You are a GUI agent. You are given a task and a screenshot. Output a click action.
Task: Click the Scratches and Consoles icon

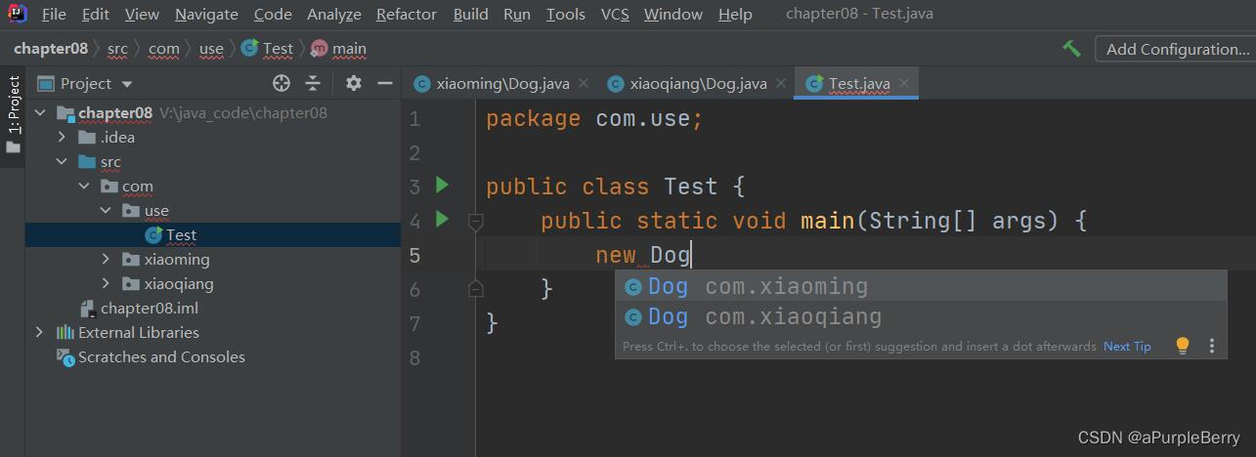(66, 357)
